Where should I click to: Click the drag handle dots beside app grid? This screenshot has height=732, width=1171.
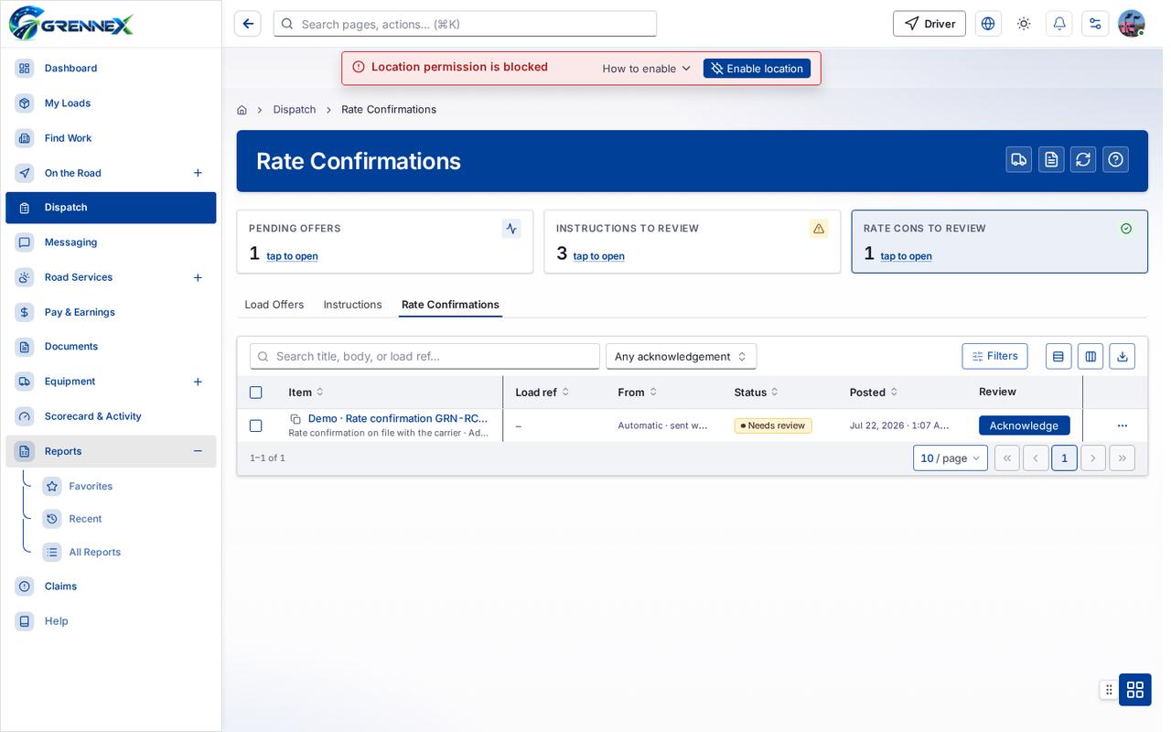coord(1109,689)
